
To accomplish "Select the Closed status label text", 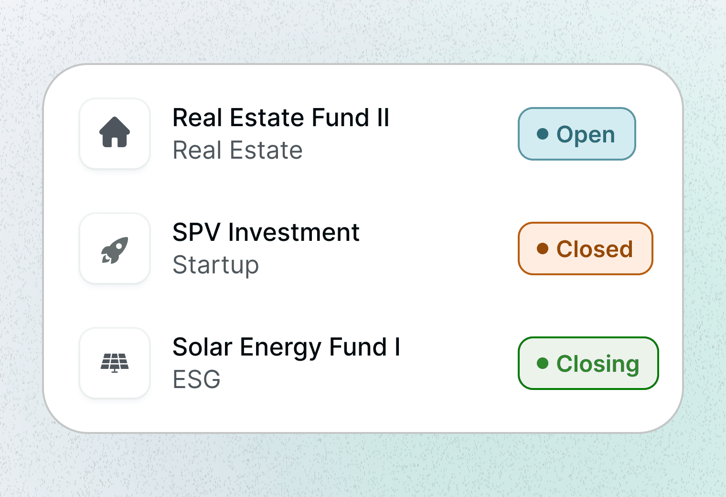I will coord(595,249).
